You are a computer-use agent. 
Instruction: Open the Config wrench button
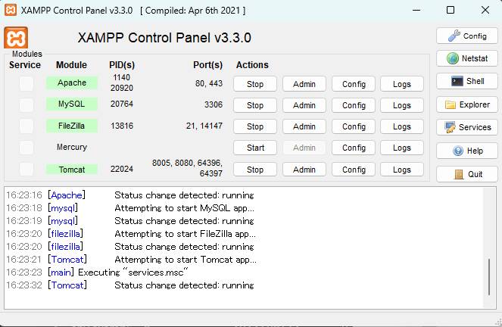[x=466, y=36]
